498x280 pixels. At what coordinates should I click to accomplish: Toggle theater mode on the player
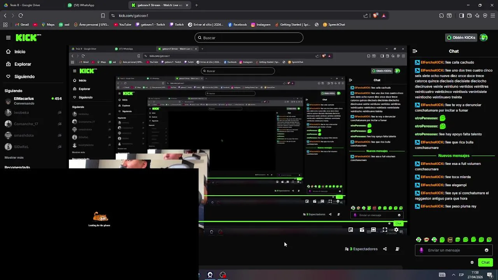[x=373, y=230]
